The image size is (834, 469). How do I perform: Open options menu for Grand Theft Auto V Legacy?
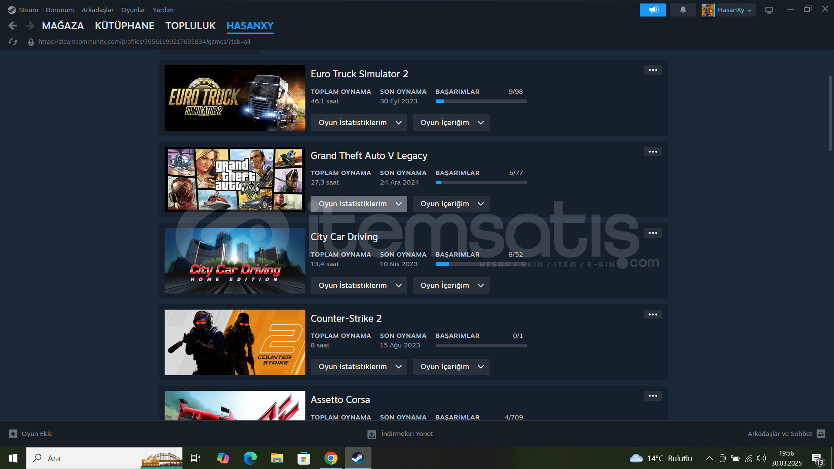tap(653, 152)
